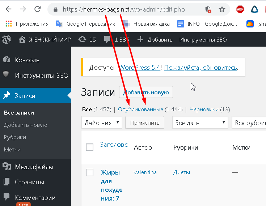The height and width of the screenshot is (206, 266).
Task: Click the browser address bar URL
Action: tap(124, 9)
